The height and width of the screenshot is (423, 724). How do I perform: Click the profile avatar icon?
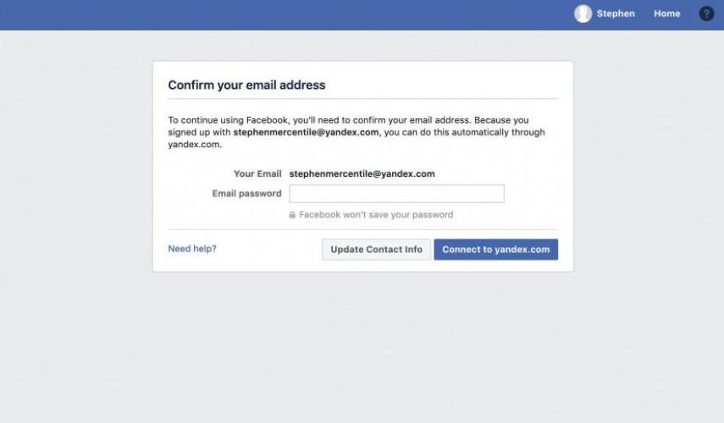point(583,14)
